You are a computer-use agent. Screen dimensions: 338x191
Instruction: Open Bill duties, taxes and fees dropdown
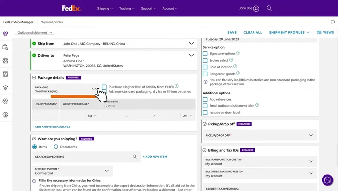(x=260, y=174)
